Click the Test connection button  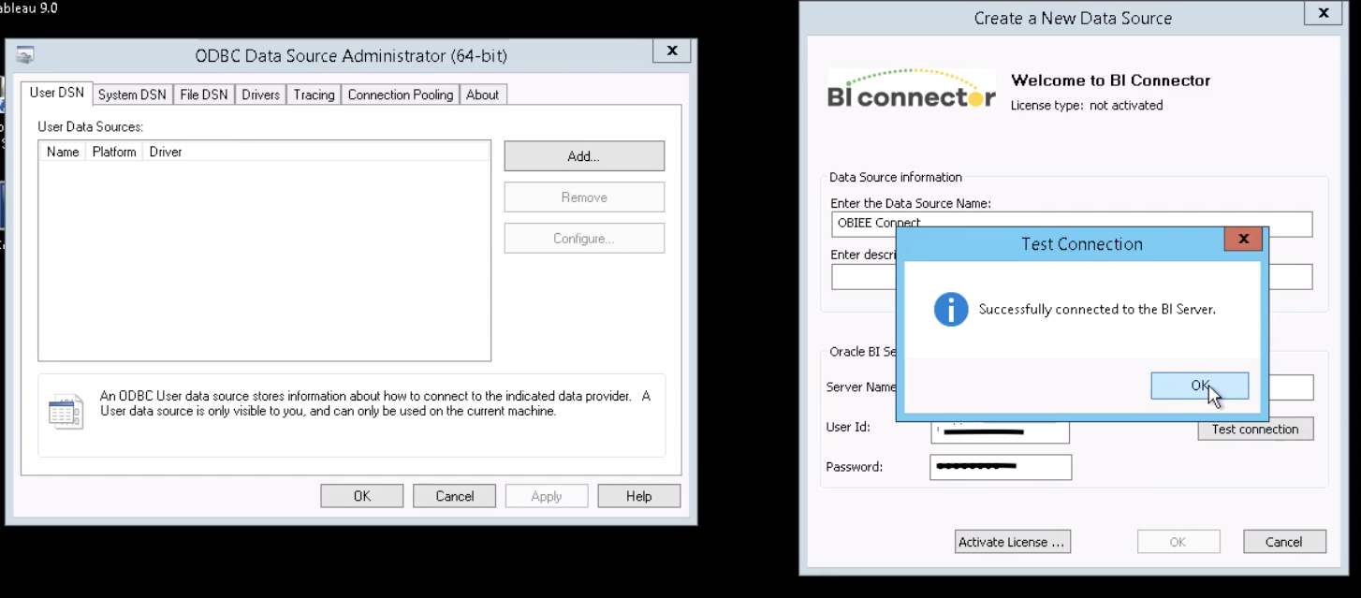point(1254,430)
